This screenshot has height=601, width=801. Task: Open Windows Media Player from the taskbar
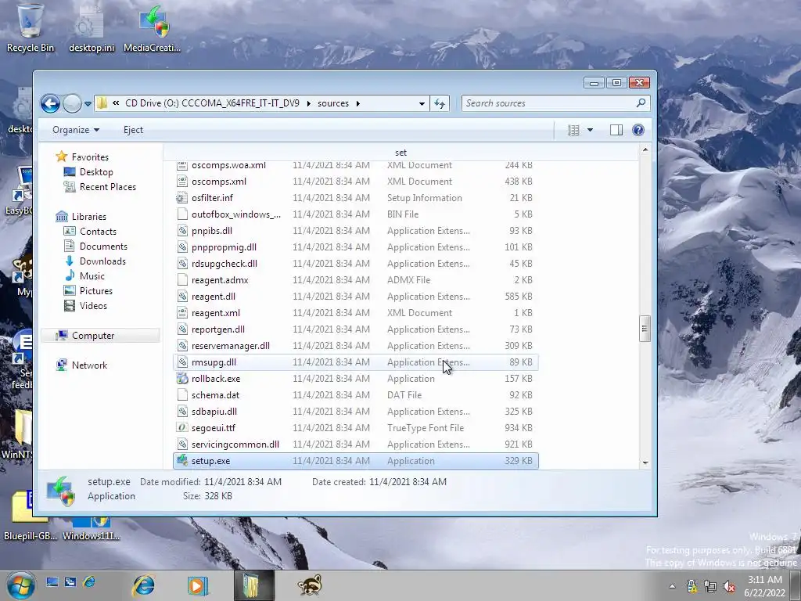pyautogui.click(x=196, y=585)
